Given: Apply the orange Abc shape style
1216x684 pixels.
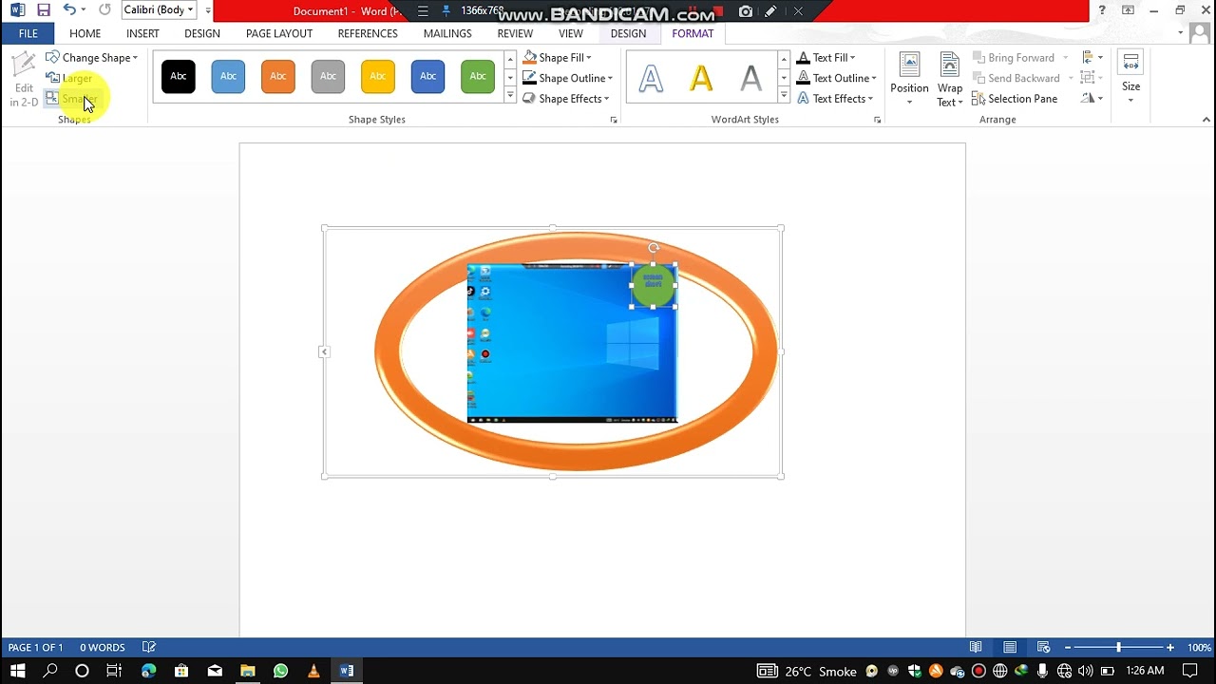Looking at the screenshot, I should click(278, 76).
